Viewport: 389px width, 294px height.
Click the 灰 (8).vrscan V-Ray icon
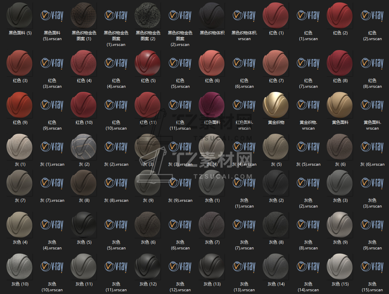pos(116,183)
